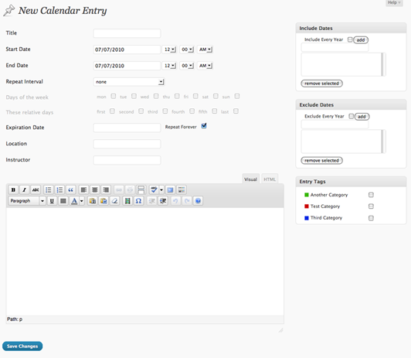Open the text color picker dropdown arrow
The image size is (411, 358).
82,201
